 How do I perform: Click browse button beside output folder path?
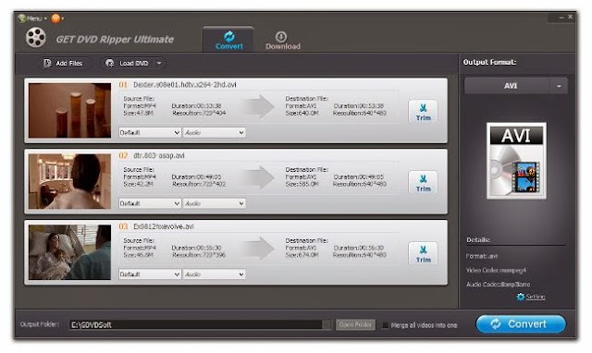click(x=327, y=324)
